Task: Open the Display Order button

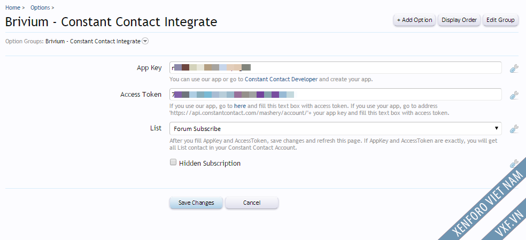Action: (x=459, y=20)
